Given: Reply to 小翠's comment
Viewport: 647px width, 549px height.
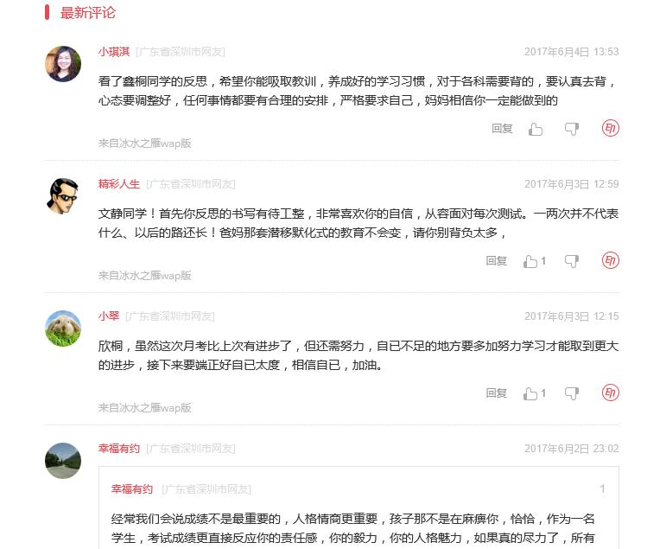Looking at the screenshot, I should [496, 393].
